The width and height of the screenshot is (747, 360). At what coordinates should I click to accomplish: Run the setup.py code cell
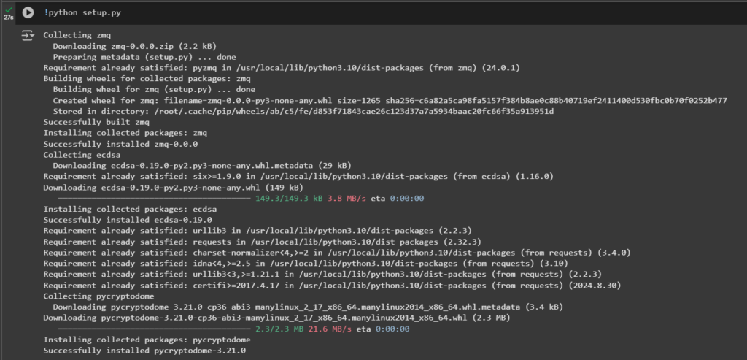tap(28, 13)
